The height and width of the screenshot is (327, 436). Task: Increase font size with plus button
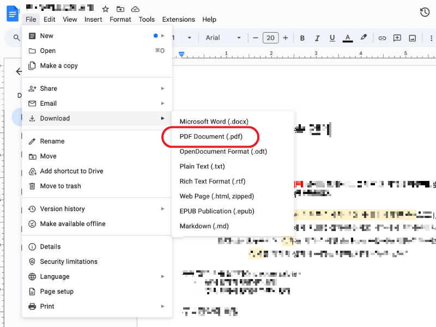coord(285,38)
